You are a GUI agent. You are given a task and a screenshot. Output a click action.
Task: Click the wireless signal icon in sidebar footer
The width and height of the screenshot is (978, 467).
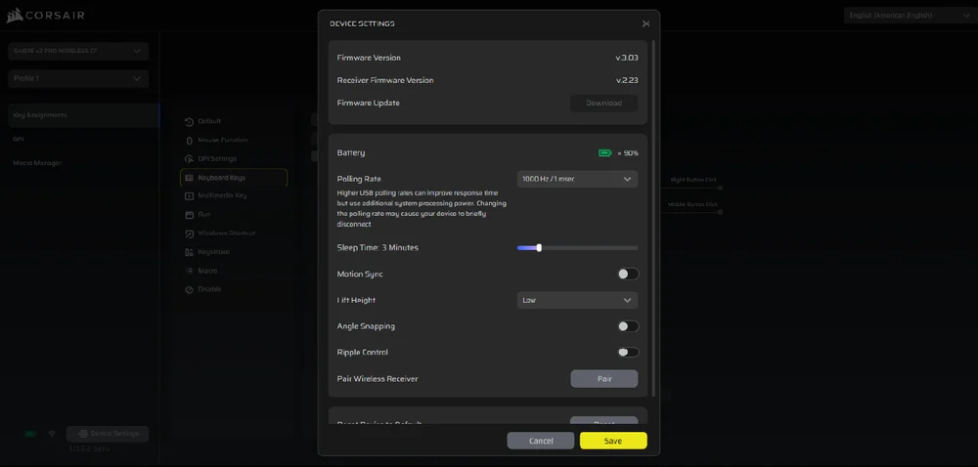(52, 434)
